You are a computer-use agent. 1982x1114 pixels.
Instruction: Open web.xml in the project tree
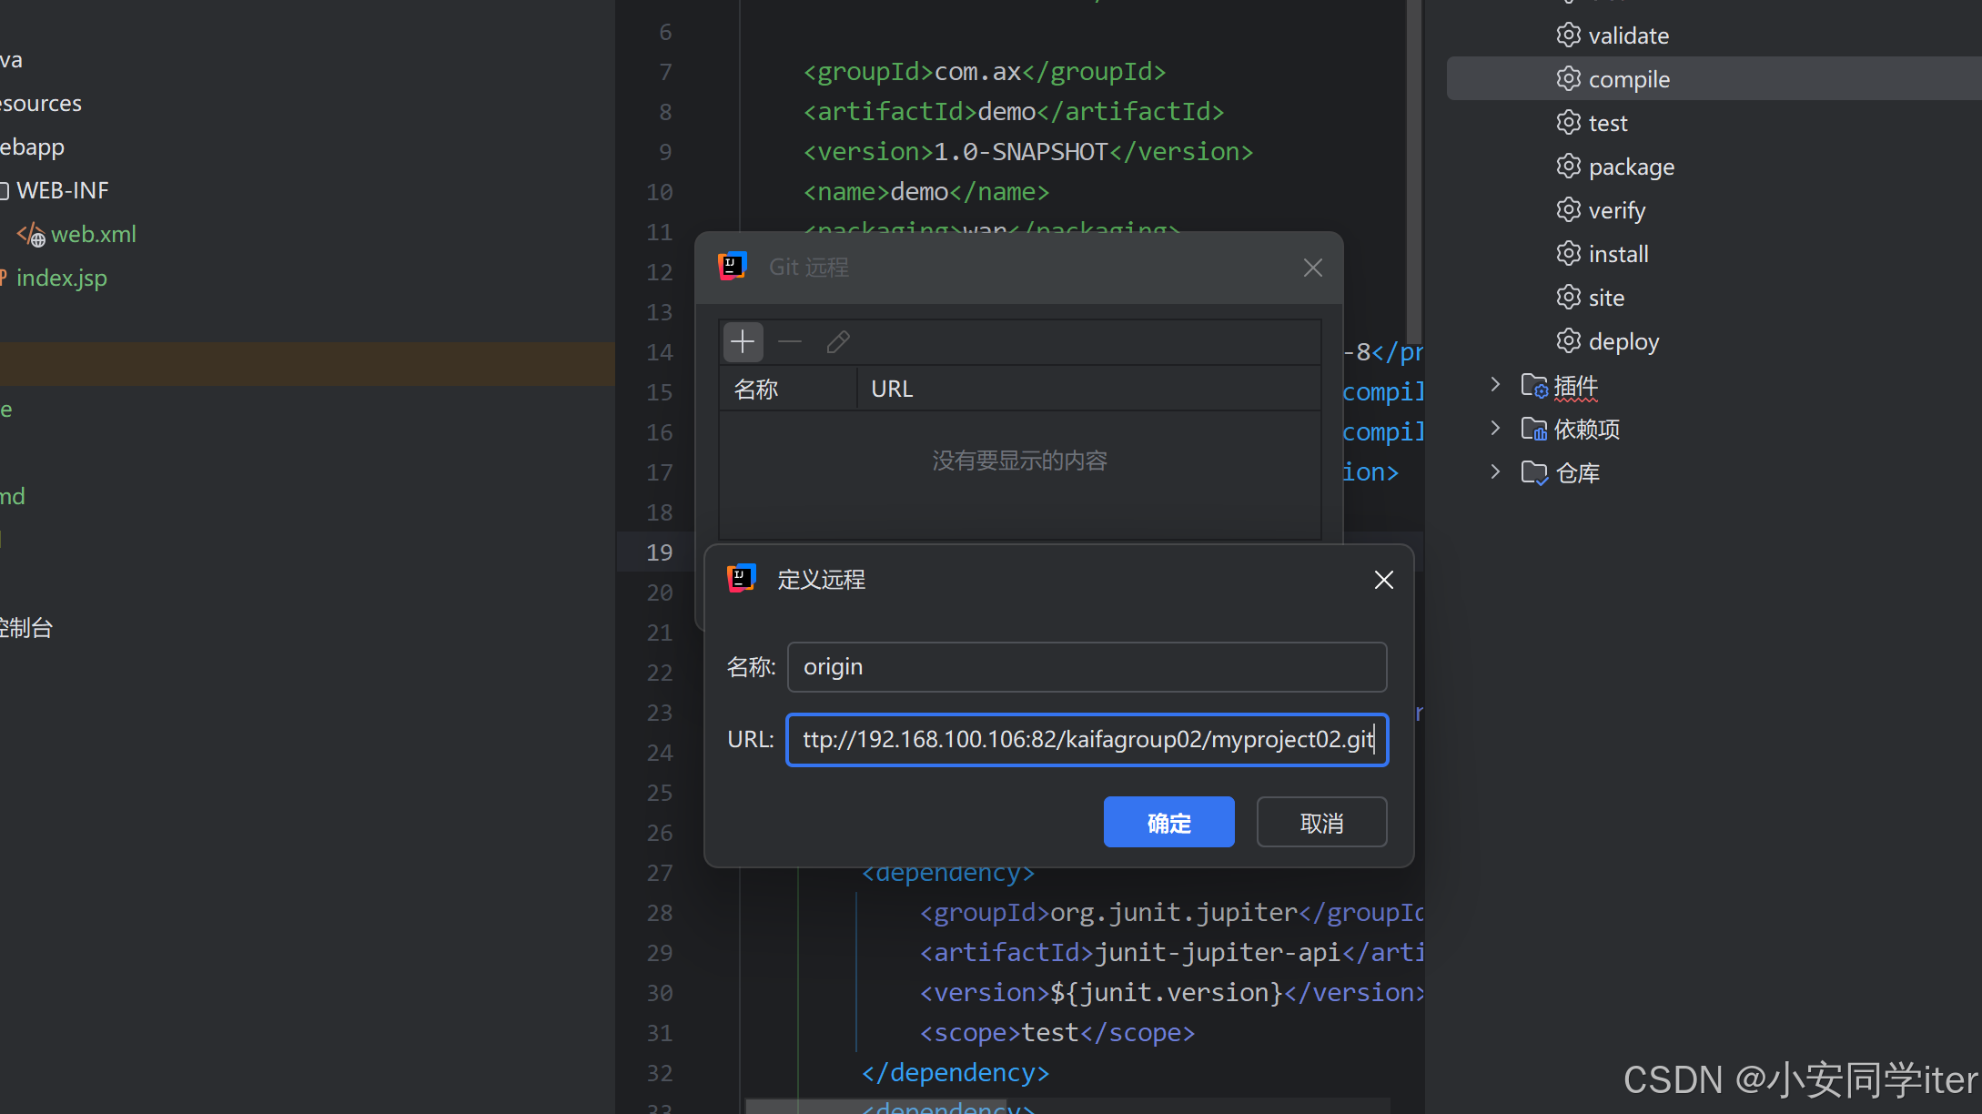point(93,234)
